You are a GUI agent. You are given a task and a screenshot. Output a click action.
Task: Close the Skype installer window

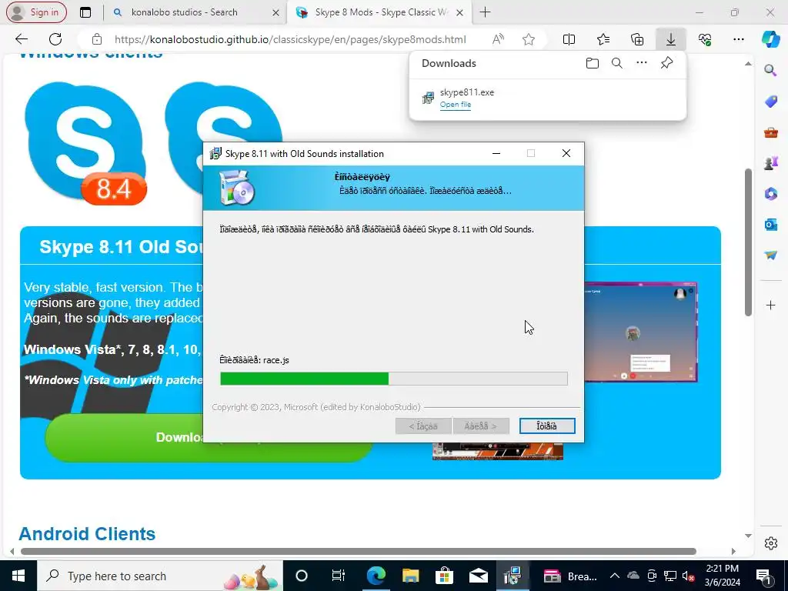[x=566, y=153]
